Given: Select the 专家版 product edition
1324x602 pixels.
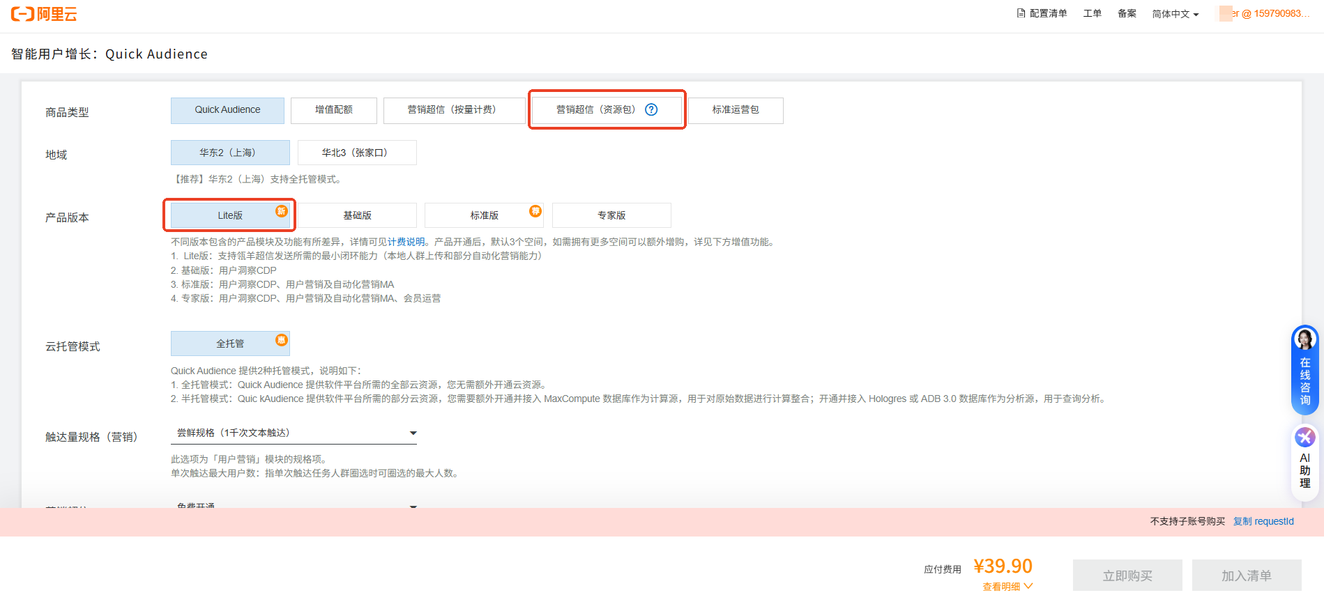Looking at the screenshot, I should (611, 215).
